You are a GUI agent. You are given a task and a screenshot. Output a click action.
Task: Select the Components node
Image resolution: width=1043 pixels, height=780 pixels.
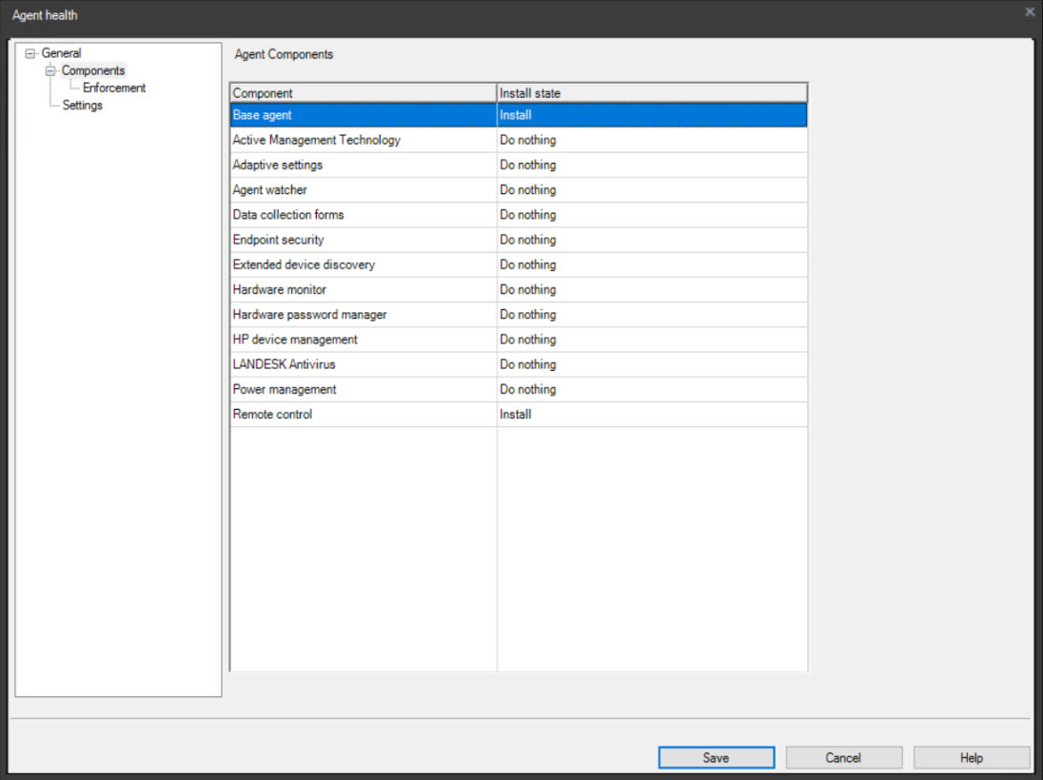click(92, 69)
